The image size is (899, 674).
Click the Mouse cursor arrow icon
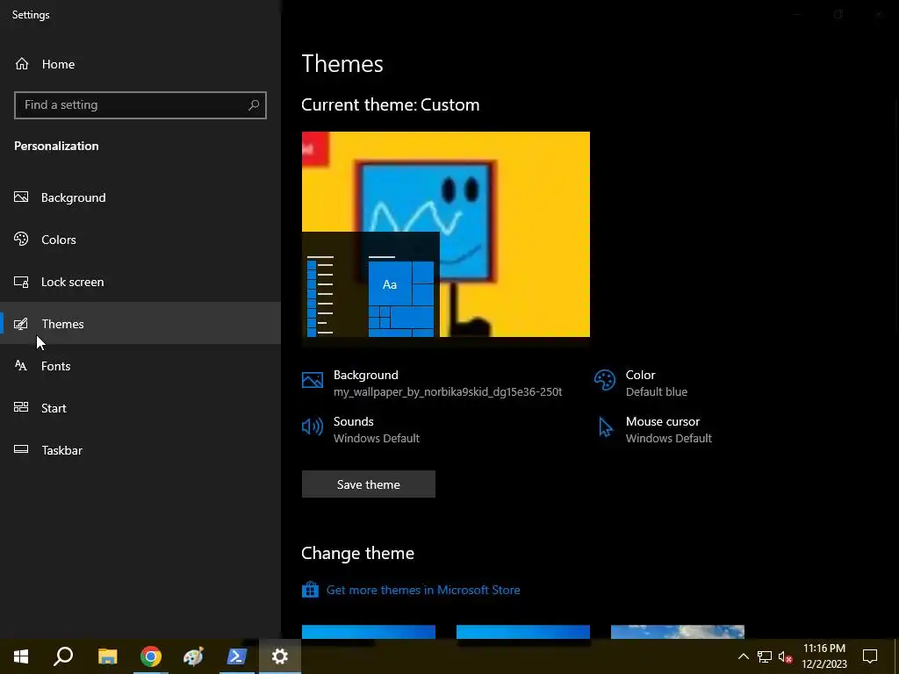(x=606, y=427)
